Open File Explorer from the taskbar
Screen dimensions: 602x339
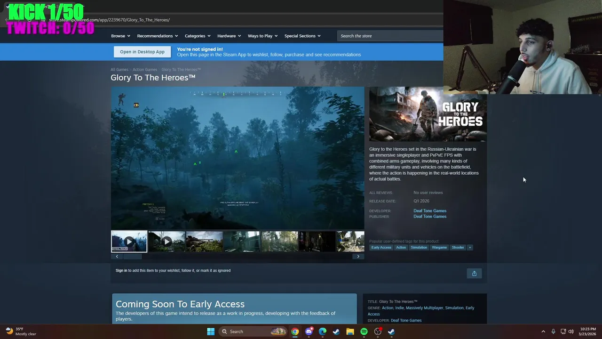(x=350, y=331)
